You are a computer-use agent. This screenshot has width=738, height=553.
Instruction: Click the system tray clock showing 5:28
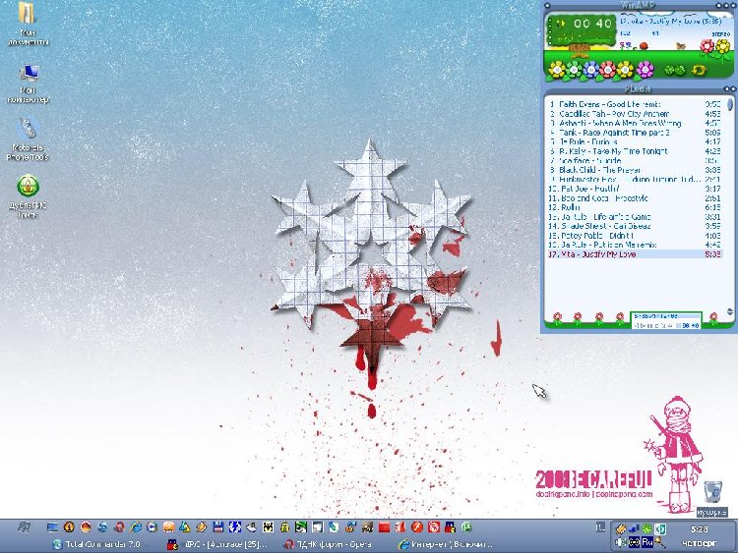[x=699, y=529]
